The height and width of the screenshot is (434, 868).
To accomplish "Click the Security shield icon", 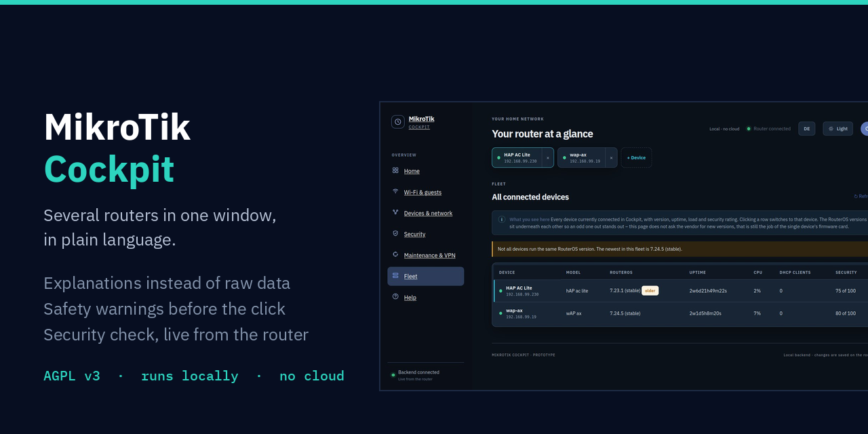I will coord(395,233).
